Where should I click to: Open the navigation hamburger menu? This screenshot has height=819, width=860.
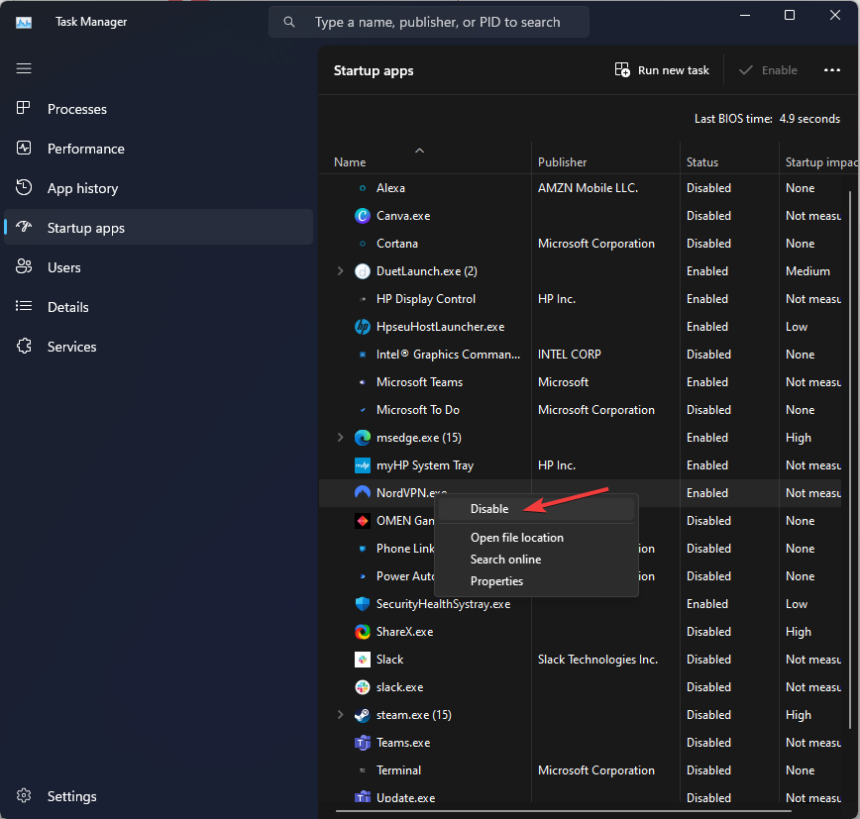coord(24,68)
